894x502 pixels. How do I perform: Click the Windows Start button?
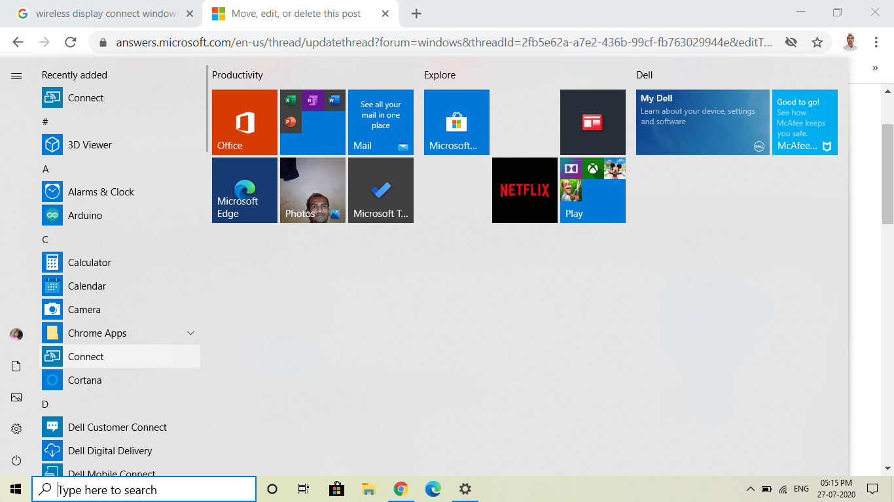pyautogui.click(x=16, y=489)
